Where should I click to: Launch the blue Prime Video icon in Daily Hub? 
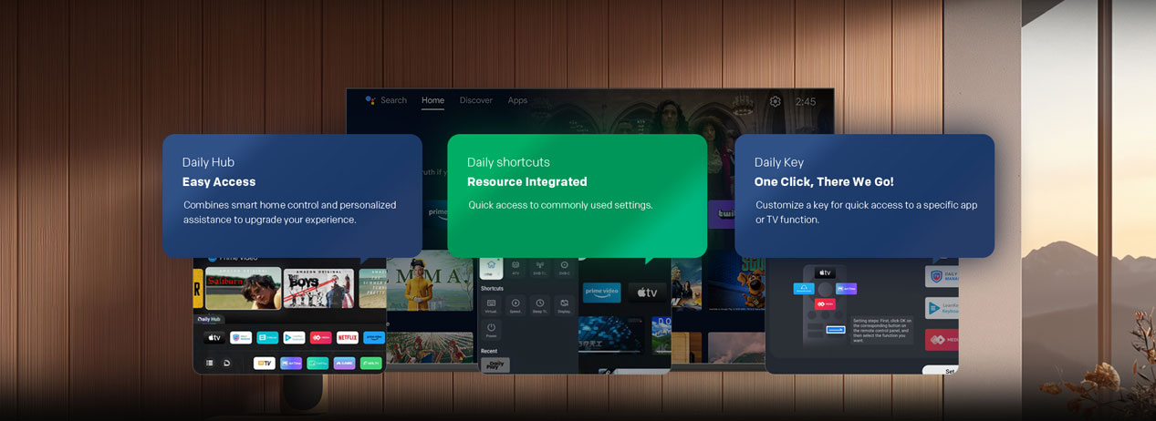coord(374,337)
